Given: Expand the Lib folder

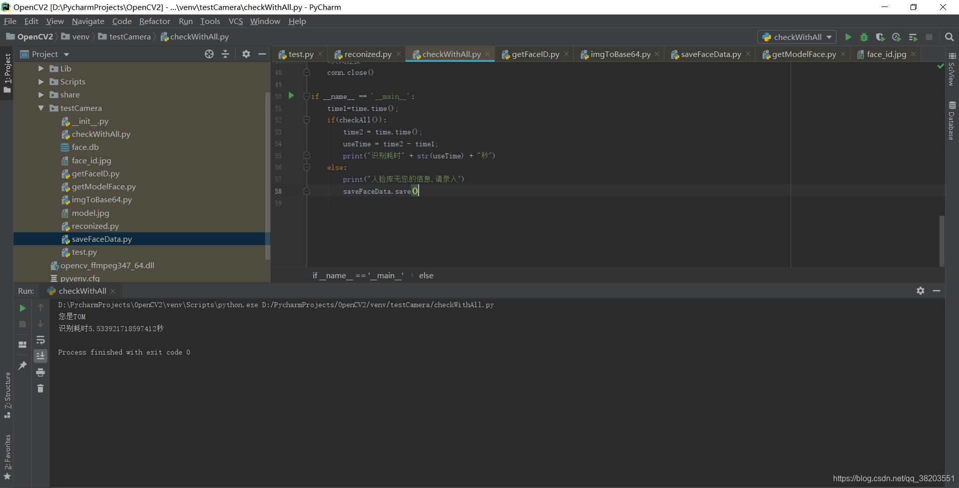Looking at the screenshot, I should (x=41, y=68).
